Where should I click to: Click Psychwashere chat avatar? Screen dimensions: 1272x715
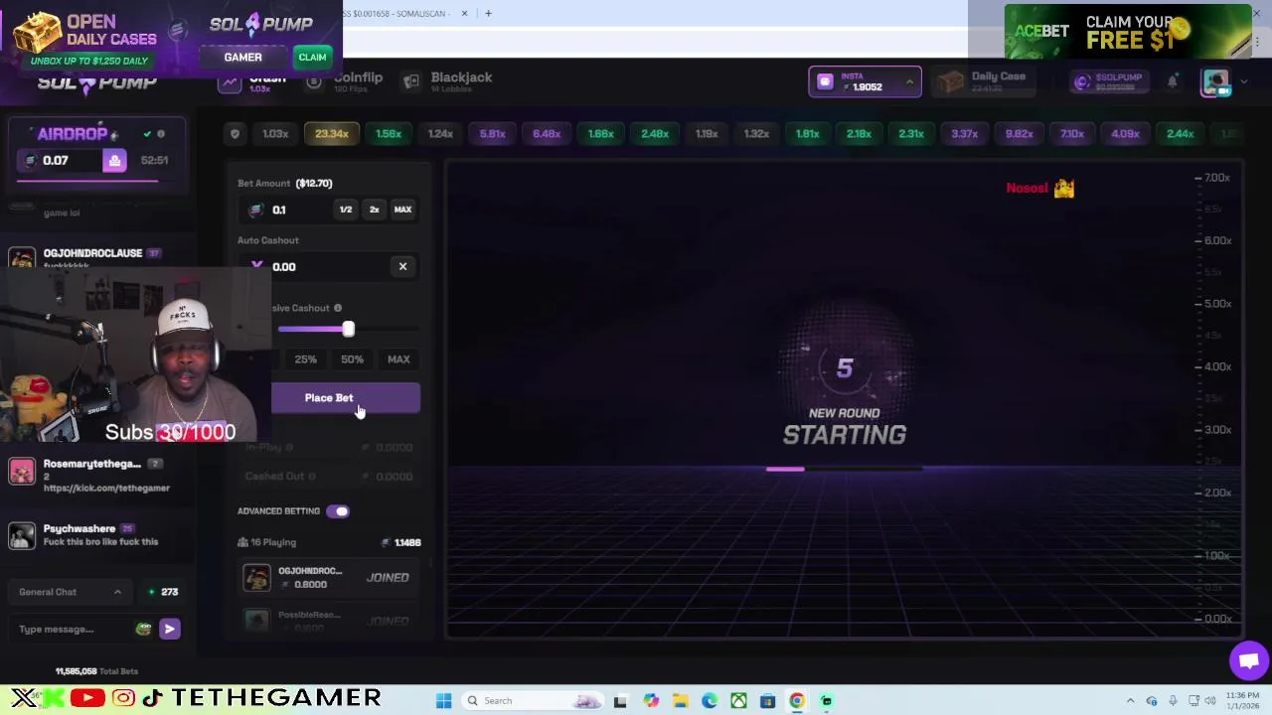coord(22,535)
